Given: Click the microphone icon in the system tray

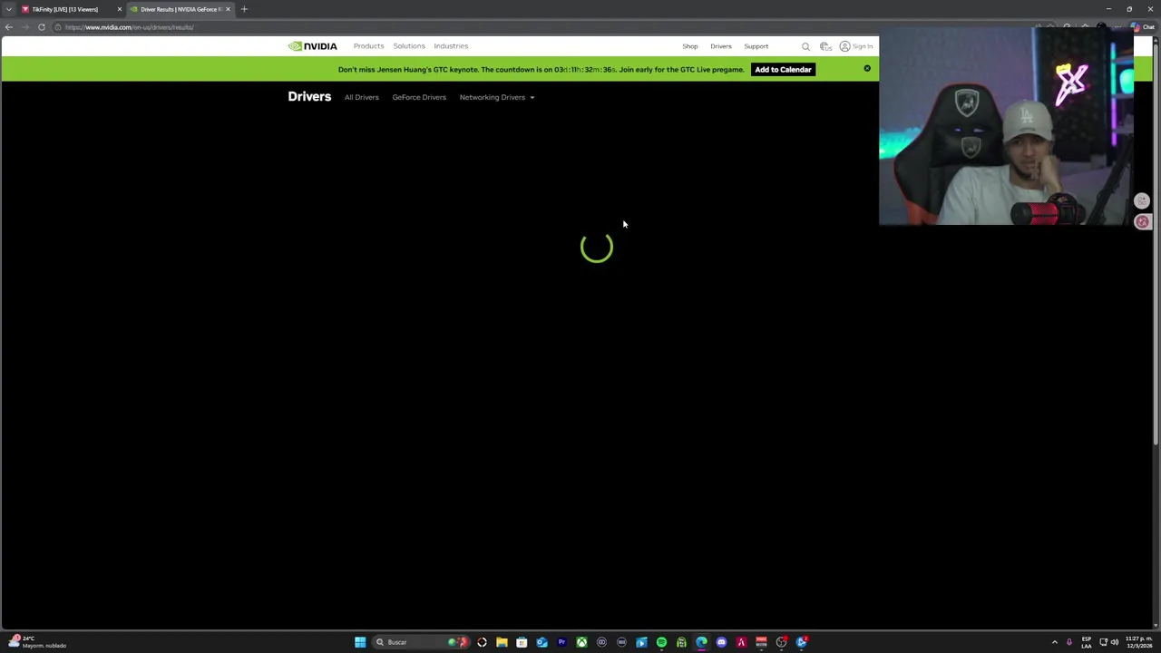Looking at the screenshot, I should (1069, 642).
